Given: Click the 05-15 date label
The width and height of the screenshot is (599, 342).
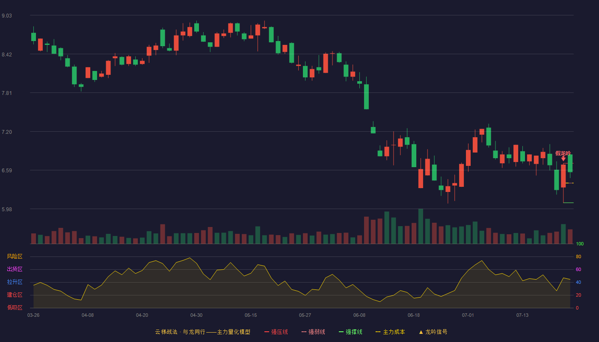Looking at the screenshot, I should (x=251, y=315).
